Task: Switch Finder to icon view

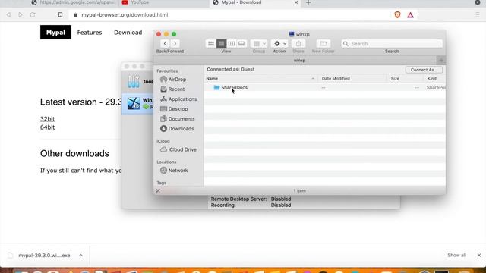Action: tap(211, 44)
